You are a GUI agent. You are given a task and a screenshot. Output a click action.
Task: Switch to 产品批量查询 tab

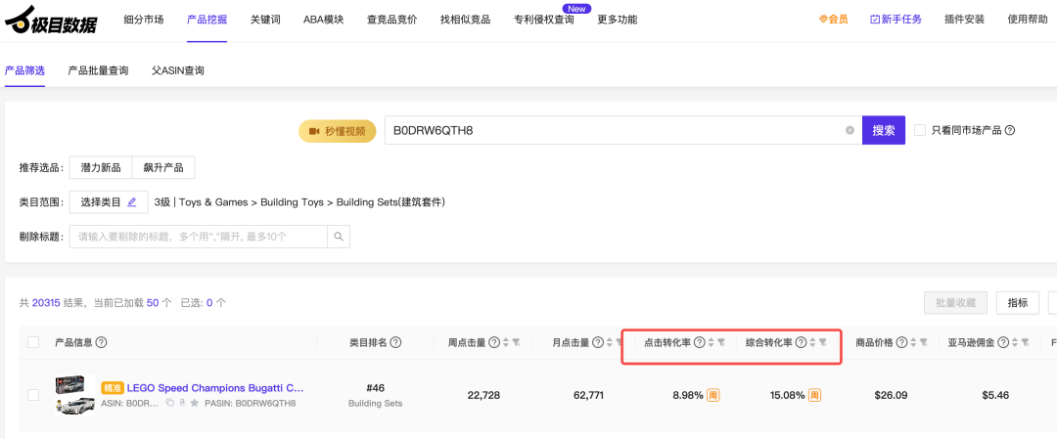(99, 70)
